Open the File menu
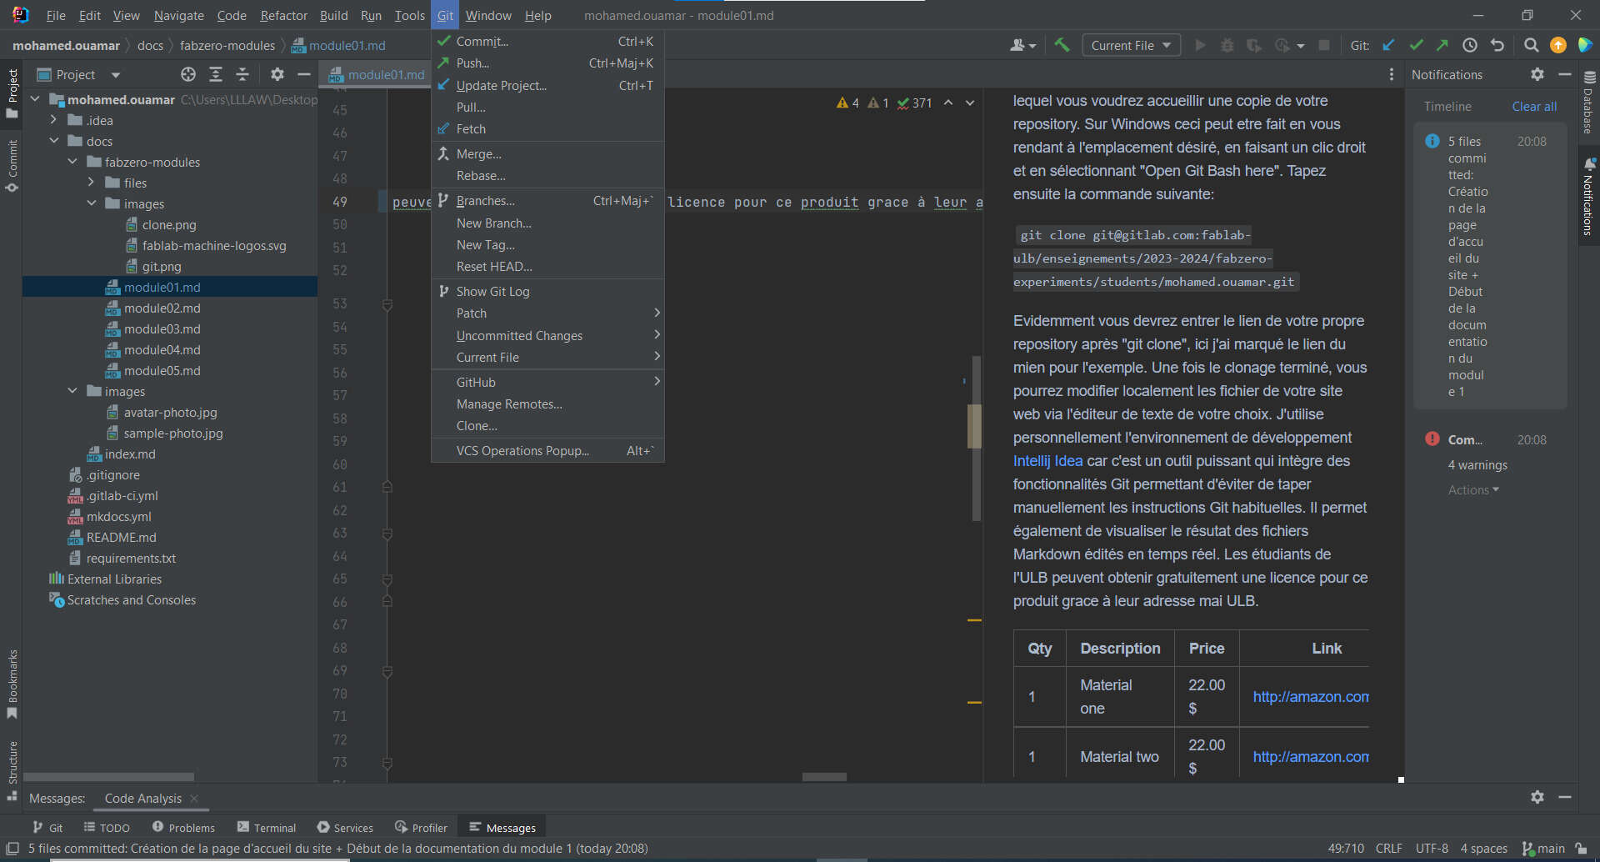Screen dimensions: 1600x862 (56, 15)
